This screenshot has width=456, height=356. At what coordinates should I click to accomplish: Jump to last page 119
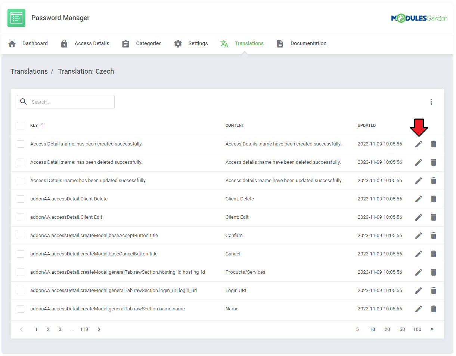coord(84,329)
